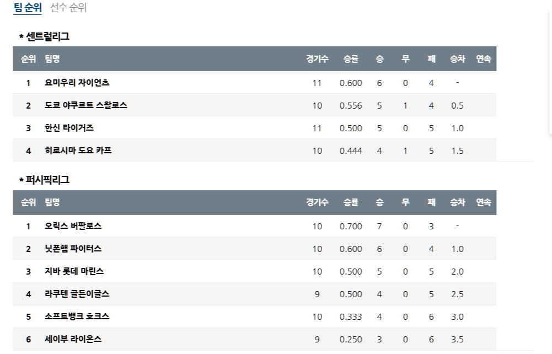The height and width of the screenshot is (354, 552).
Task: Click the 퍼시픽리그 section heading
Action: click(47, 180)
